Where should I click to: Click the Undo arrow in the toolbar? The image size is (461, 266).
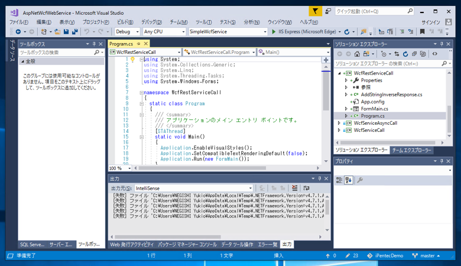tap(87, 31)
